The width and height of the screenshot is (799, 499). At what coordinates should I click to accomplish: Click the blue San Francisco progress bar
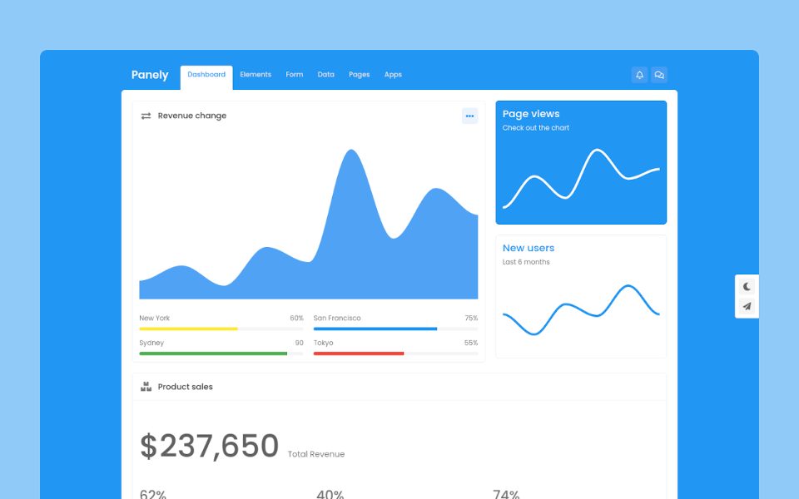[375, 329]
